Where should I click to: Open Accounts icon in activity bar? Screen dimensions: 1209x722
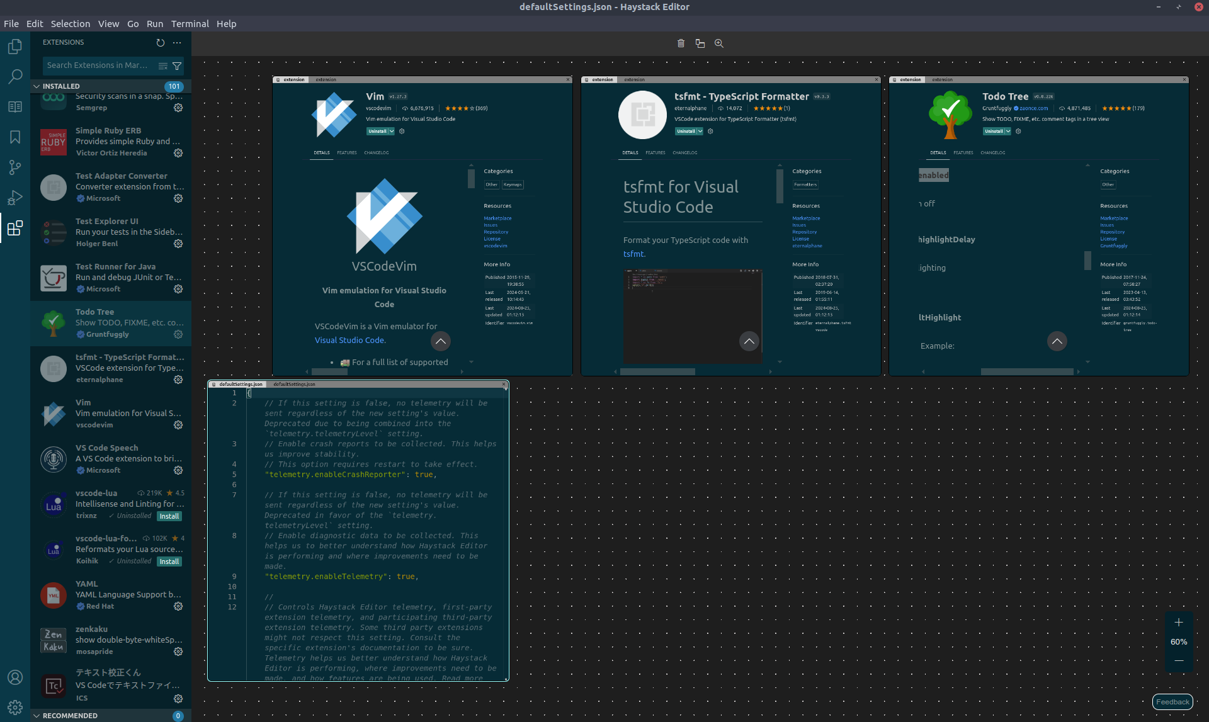tap(15, 677)
